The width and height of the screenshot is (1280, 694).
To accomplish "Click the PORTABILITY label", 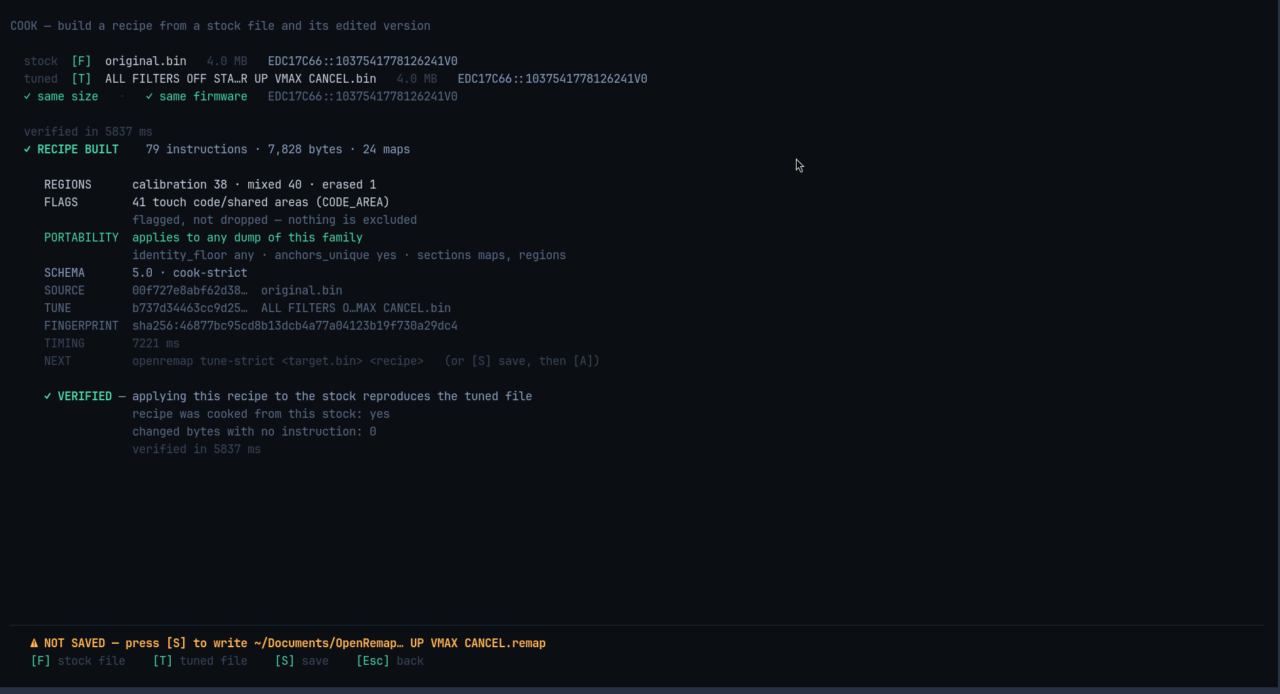I will click(81, 237).
